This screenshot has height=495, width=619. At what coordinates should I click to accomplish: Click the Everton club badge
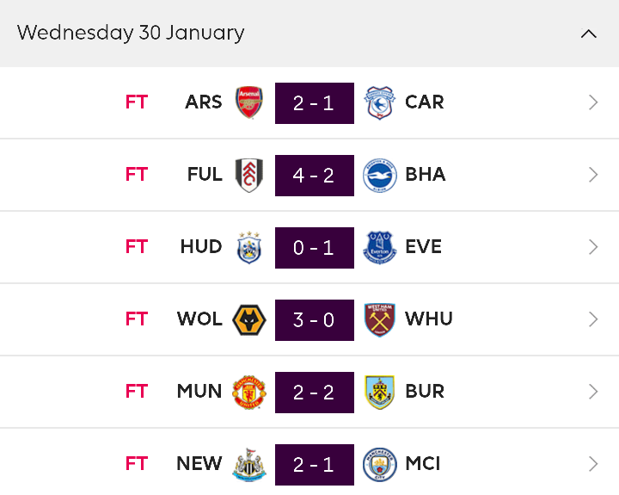click(379, 248)
